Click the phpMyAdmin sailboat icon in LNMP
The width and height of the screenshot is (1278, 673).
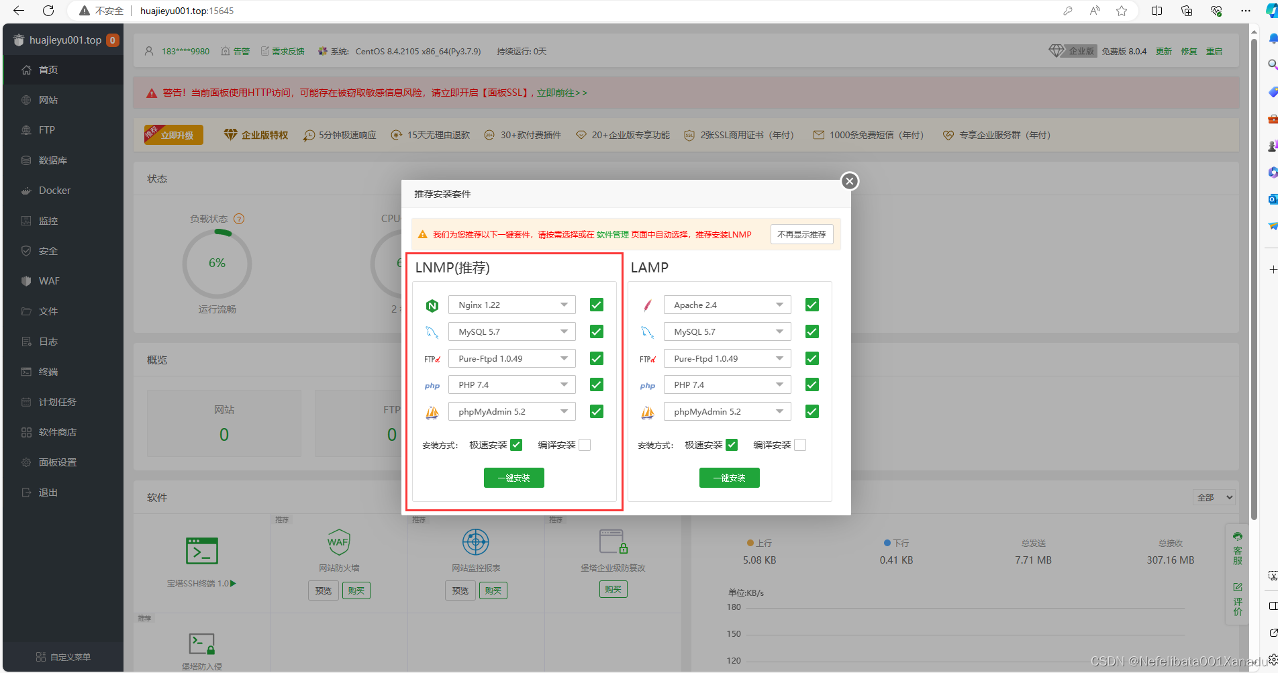(432, 413)
